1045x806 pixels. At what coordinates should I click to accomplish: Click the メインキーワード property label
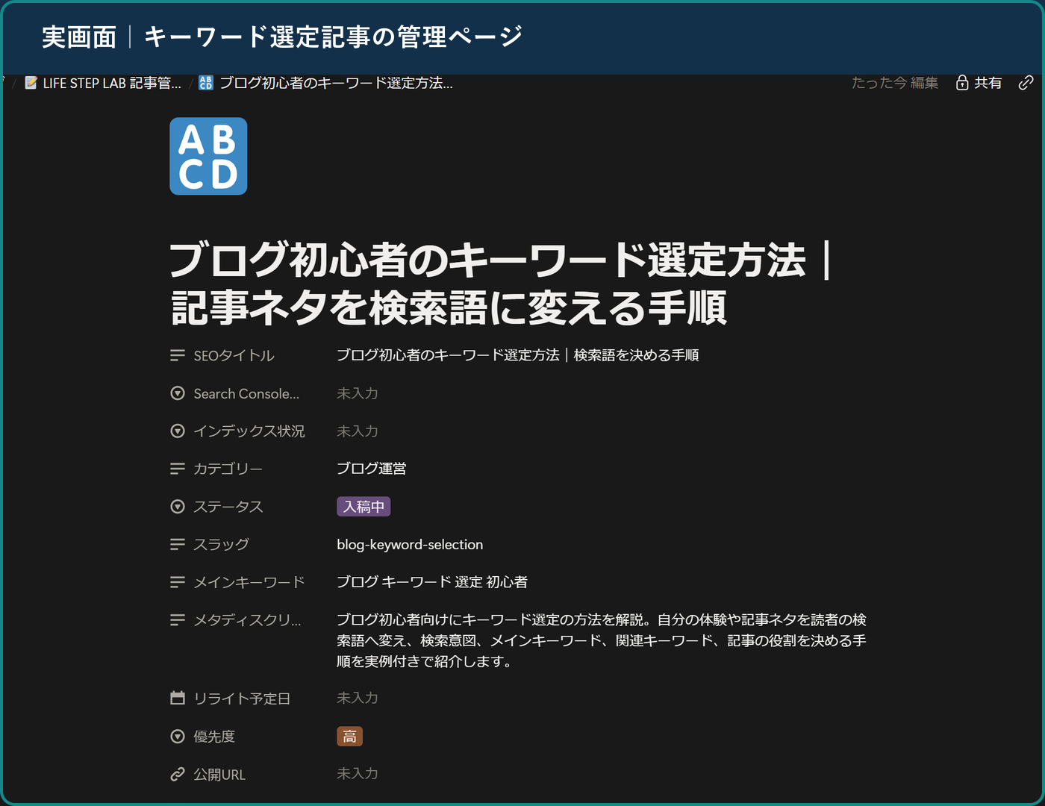249,582
